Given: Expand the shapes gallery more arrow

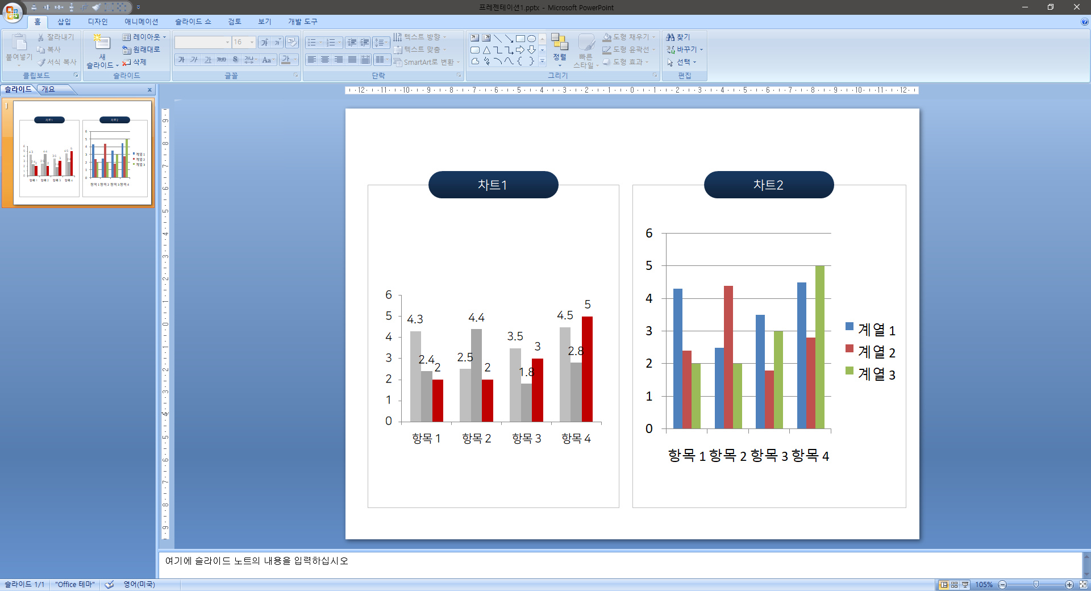Looking at the screenshot, I should tap(542, 61).
